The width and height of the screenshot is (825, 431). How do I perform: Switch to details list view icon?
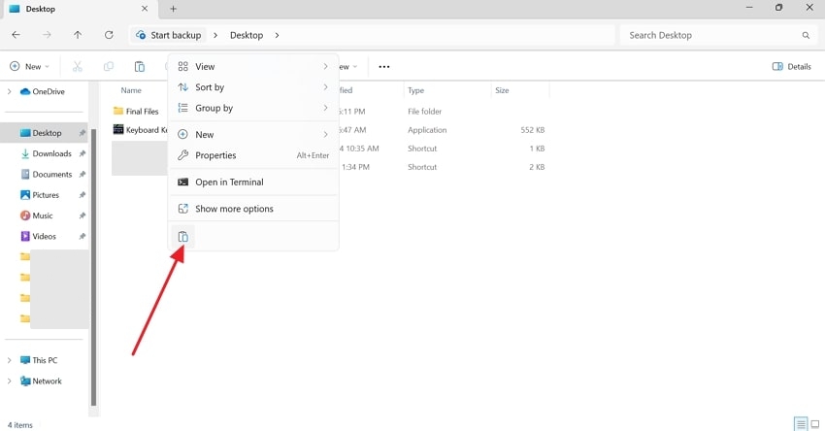point(800,424)
